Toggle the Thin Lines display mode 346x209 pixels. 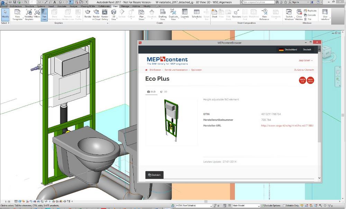(44, 14)
